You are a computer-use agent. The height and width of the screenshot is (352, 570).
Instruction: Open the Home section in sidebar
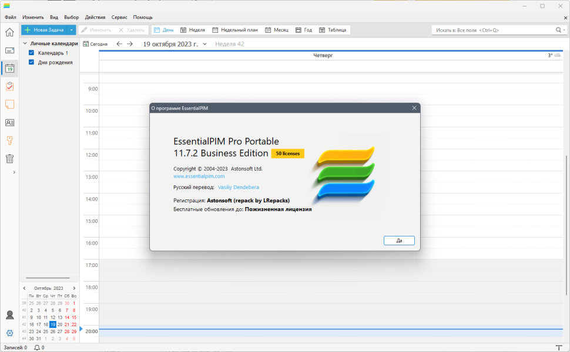click(x=9, y=32)
